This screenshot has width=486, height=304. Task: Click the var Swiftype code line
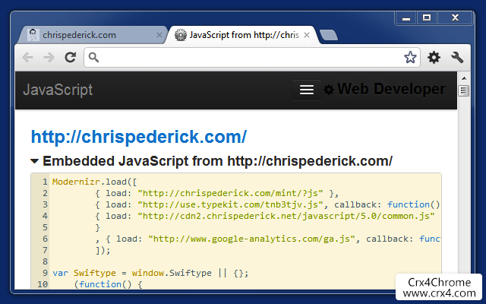click(x=150, y=273)
